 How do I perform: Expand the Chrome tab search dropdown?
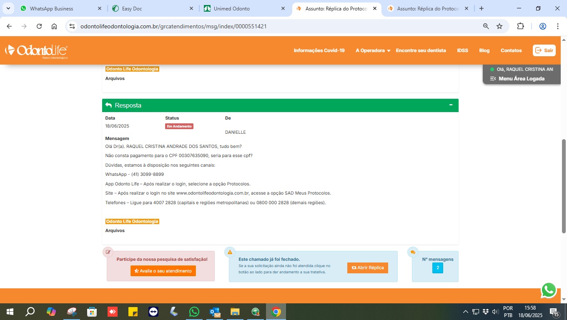pos(8,8)
